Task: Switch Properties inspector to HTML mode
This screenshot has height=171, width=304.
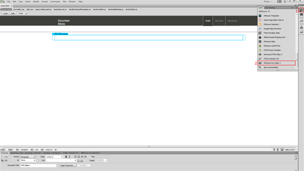Action: point(5,157)
